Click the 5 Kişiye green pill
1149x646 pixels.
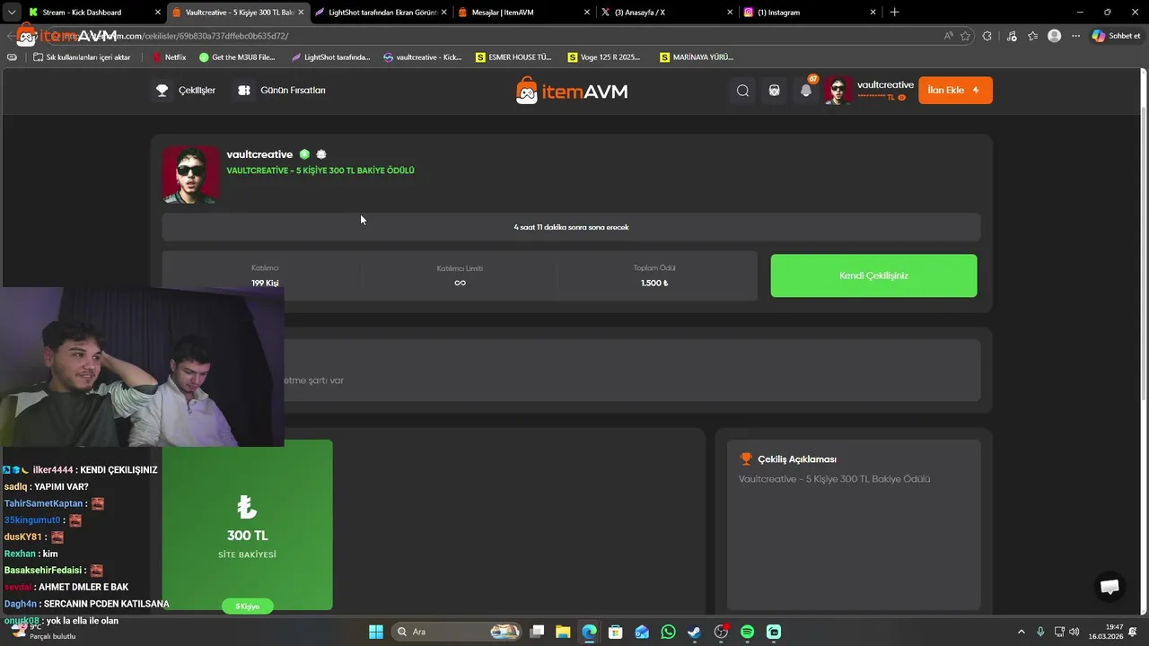(x=247, y=607)
